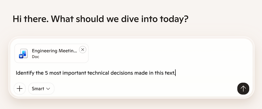262x109 pixels.
Task: Click the chevron next to Smart
Action: point(48,89)
